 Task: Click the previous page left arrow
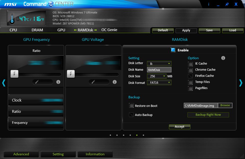coord(4,83)
